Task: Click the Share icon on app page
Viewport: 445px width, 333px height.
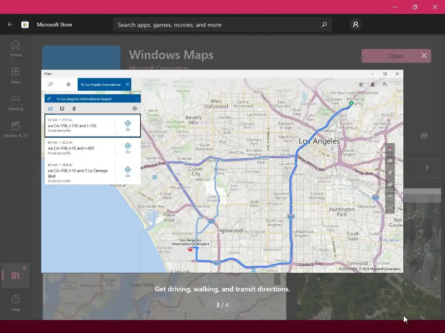Action: [x=424, y=136]
